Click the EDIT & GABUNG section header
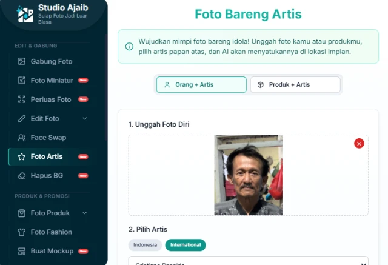The height and width of the screenshot is (265, 388). (36, 45)
